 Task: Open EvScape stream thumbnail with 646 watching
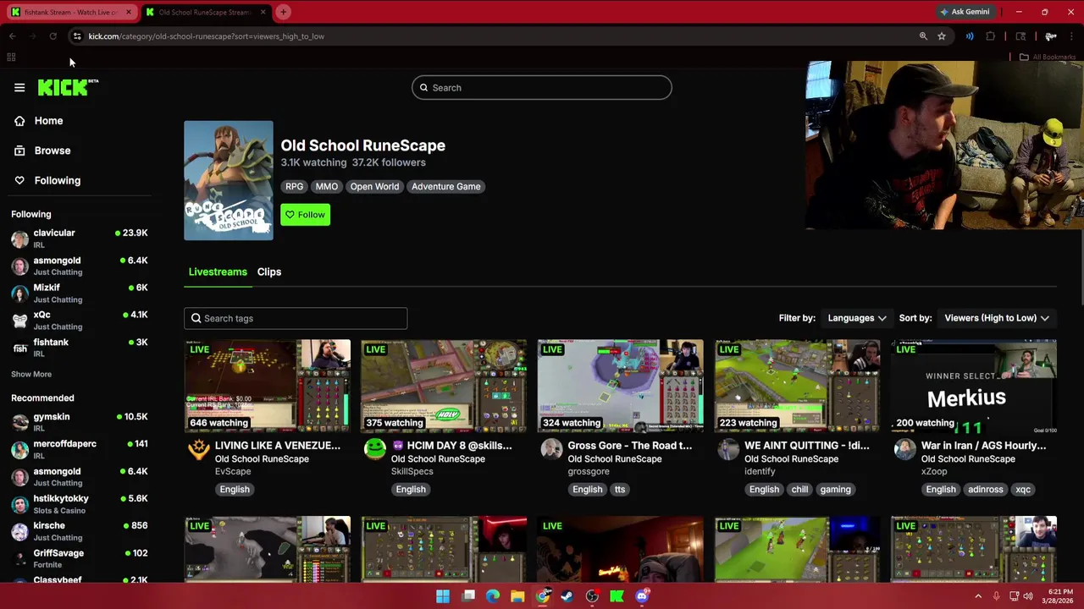coord(268,386)
